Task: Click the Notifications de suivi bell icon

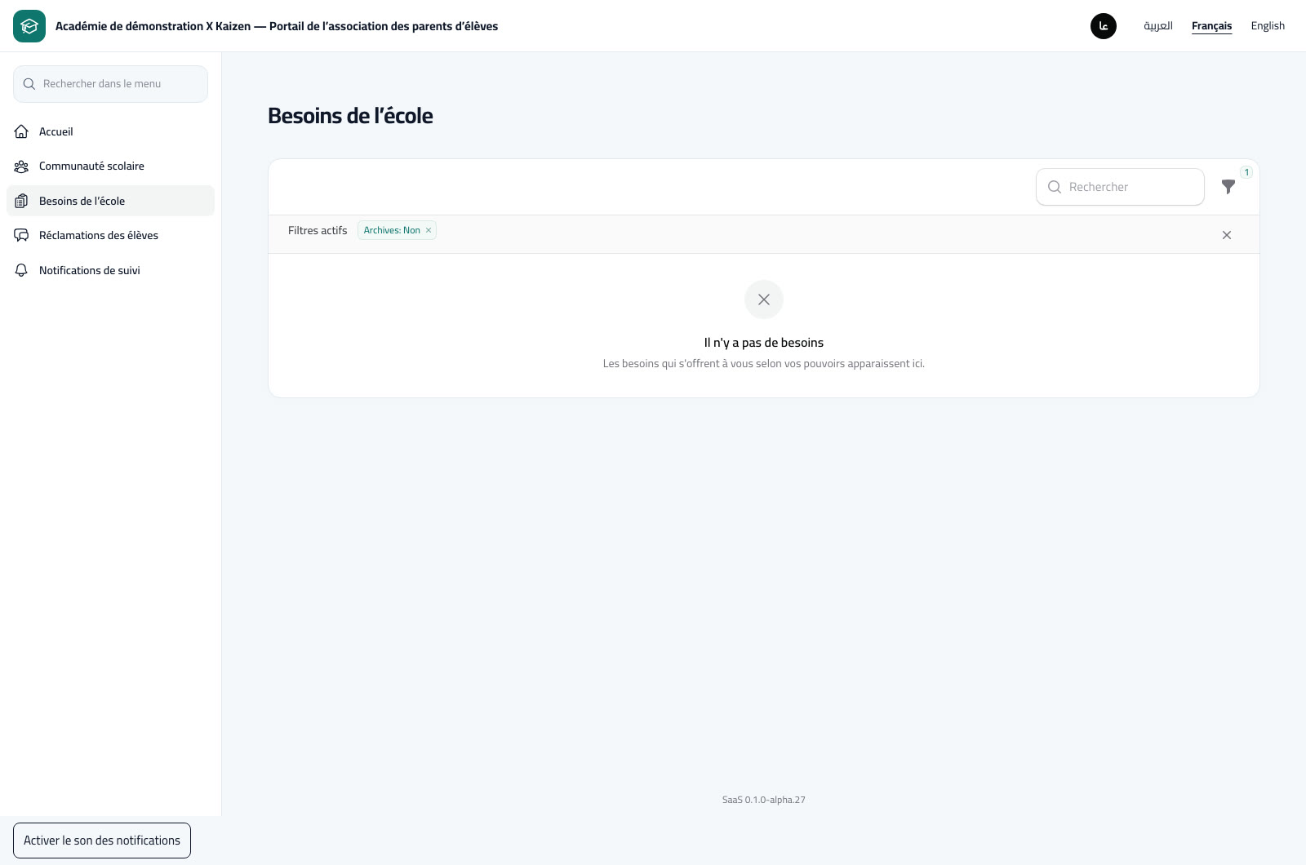Action: pyautogui.click(x=22, y=270)
